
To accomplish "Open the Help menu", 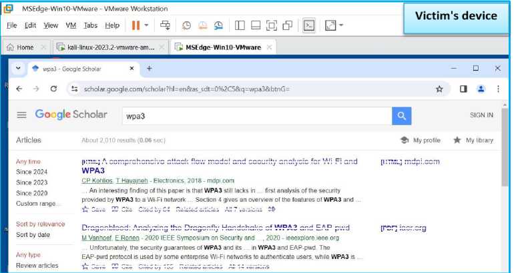I will tap(112, 25).
